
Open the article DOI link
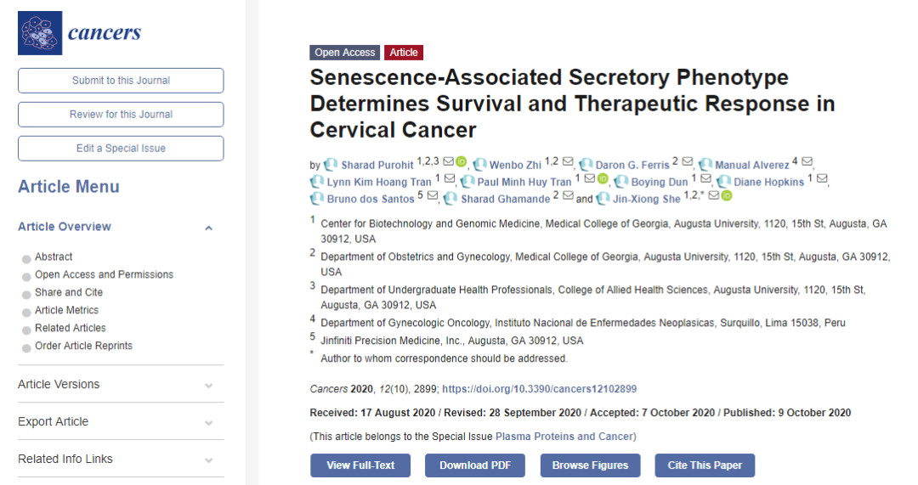[x=539, y=389]
